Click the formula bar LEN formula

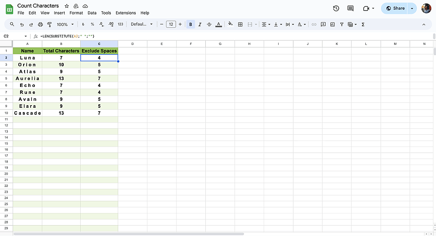68,36
